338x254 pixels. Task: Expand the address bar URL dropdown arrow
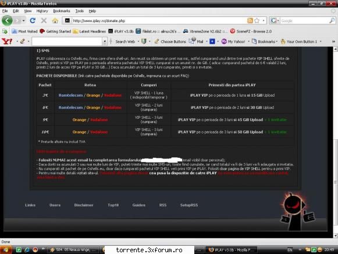tap(264, 21)
